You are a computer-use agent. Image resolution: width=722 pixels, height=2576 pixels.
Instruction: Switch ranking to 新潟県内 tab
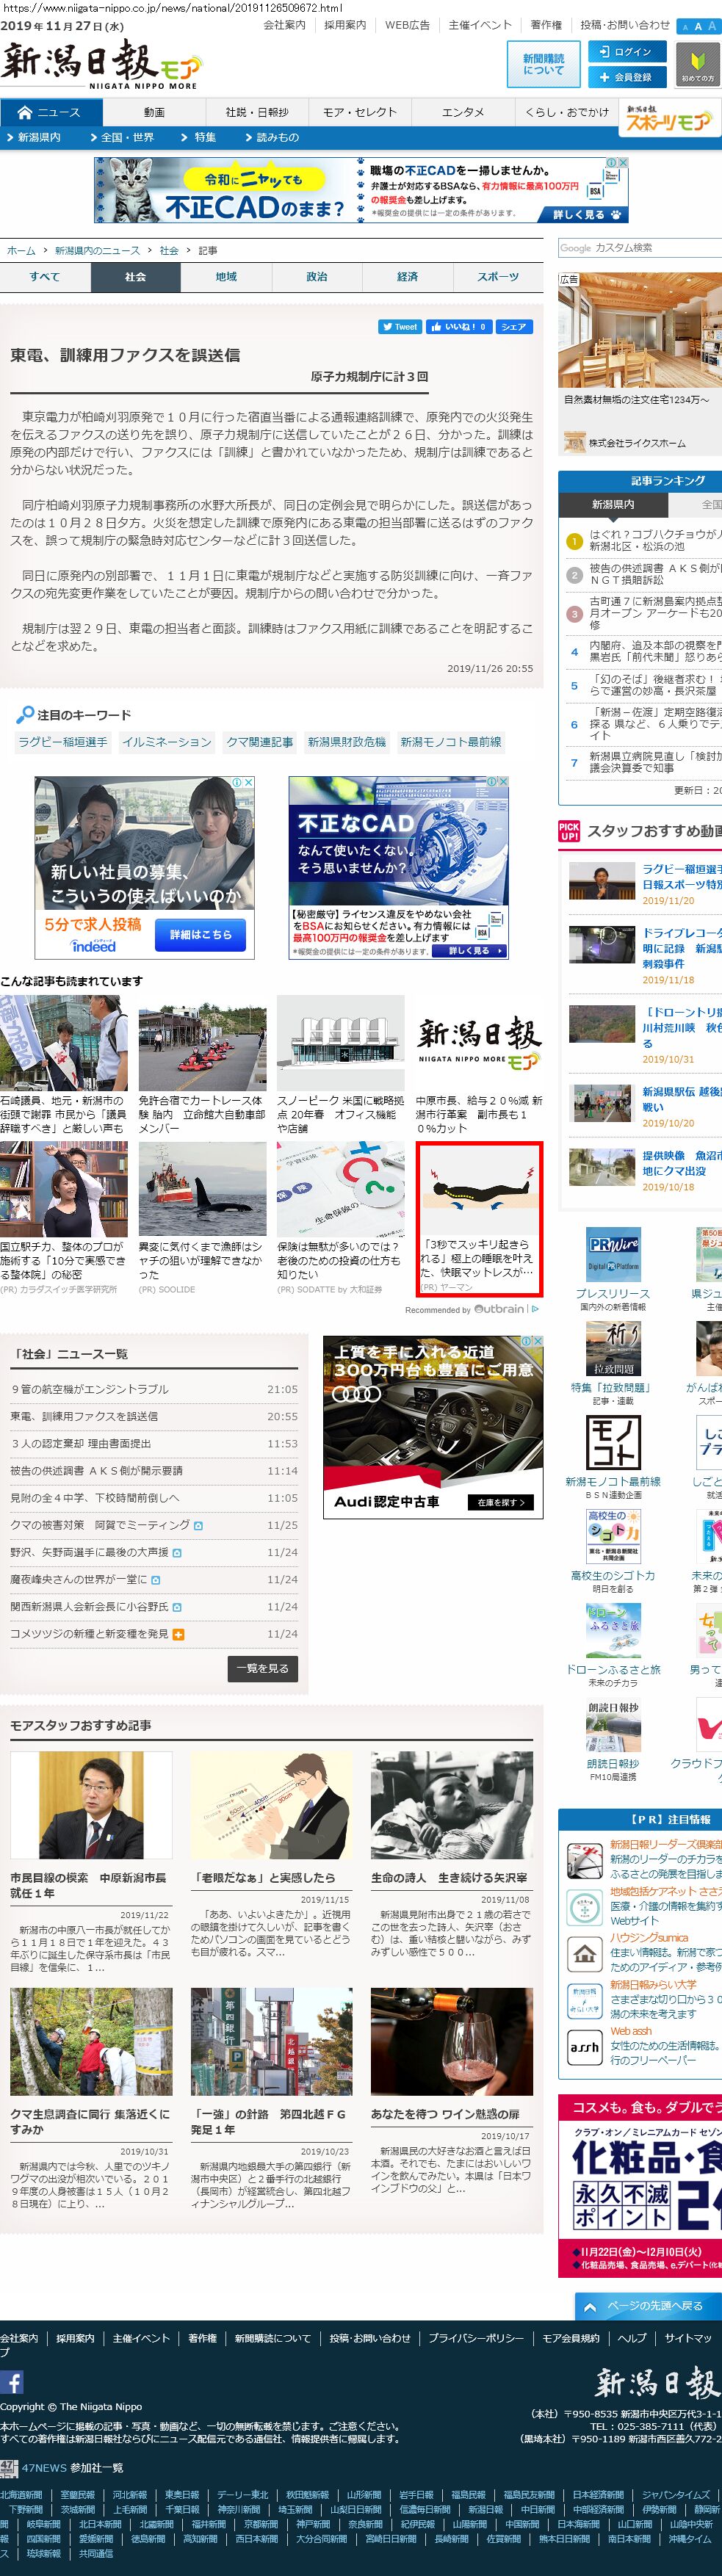pos(613,505)
